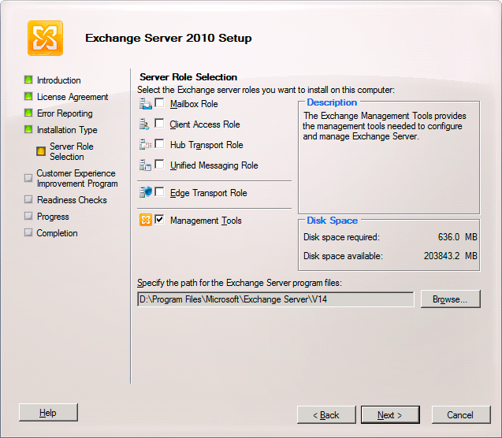Click the Mailbox Role icon
The image size is (502, 438).
pyautogui.click(x=145, y=104)
